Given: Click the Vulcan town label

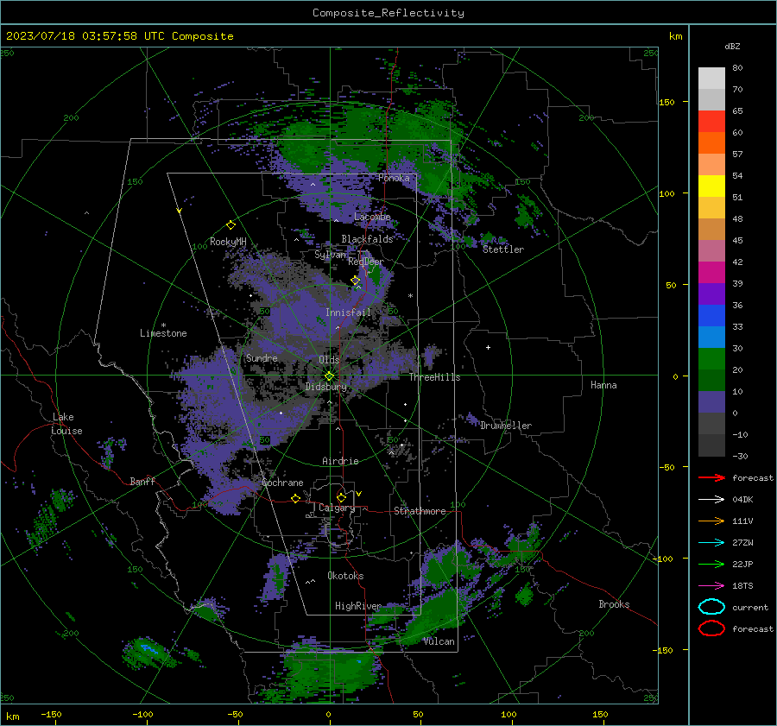Looking at the screenshot, I should [x=439, y=641].
